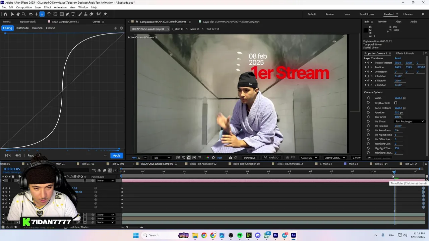Click the current time indicator on ruler
429x241 pixels.
(394, 172)
